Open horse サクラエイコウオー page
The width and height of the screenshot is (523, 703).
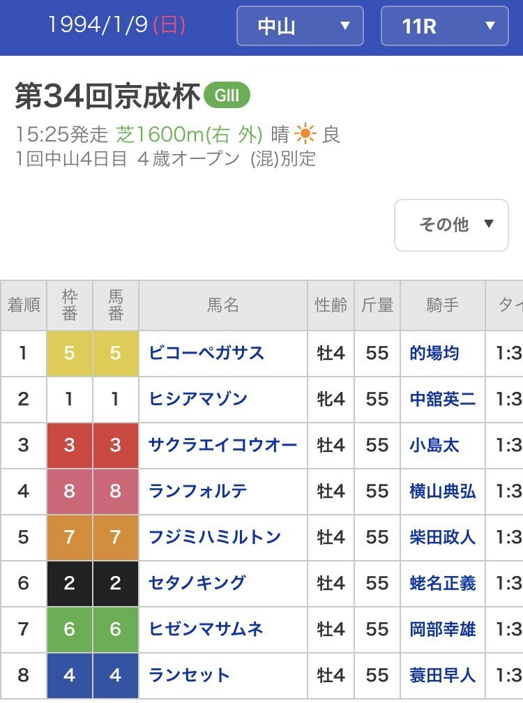pos(222,445)
